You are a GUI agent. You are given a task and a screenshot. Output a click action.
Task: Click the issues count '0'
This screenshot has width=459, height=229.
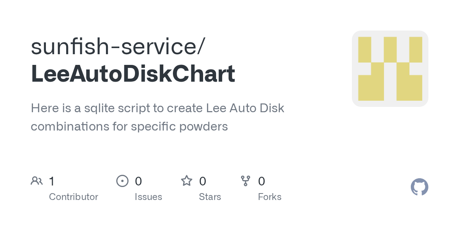click(x=138, y=181)
